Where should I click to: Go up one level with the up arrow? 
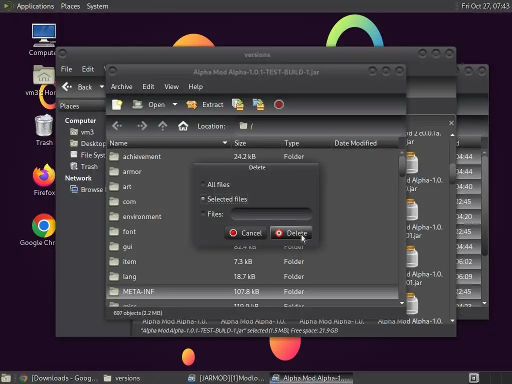pyautogui.click(x=162, y=125)
